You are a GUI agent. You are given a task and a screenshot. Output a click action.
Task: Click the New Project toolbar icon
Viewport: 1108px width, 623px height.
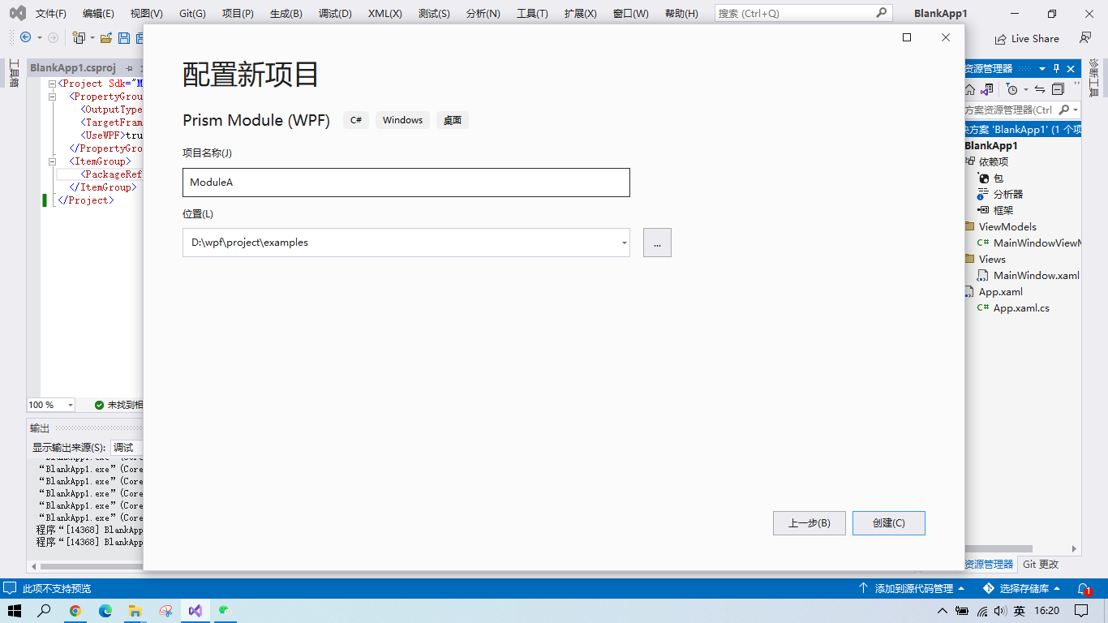pos(79,37)
